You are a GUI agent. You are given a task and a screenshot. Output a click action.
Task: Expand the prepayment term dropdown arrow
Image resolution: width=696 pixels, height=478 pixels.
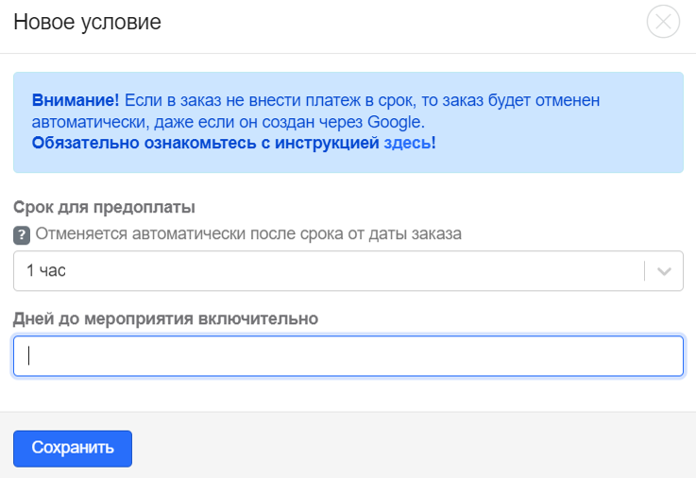pyautogui.click(x=664, y=271)
